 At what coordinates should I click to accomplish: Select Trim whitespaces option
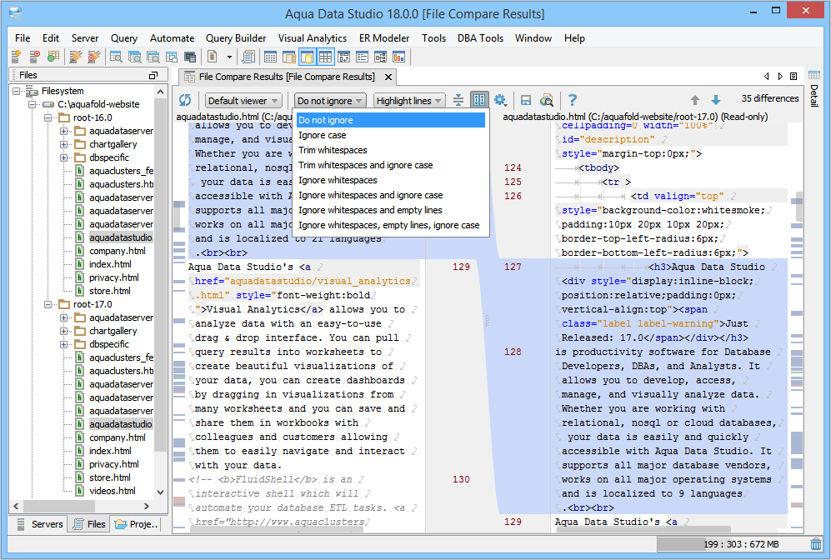(391, 150)
